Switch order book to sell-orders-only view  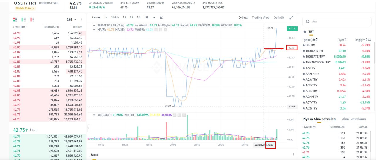(32, 20)
